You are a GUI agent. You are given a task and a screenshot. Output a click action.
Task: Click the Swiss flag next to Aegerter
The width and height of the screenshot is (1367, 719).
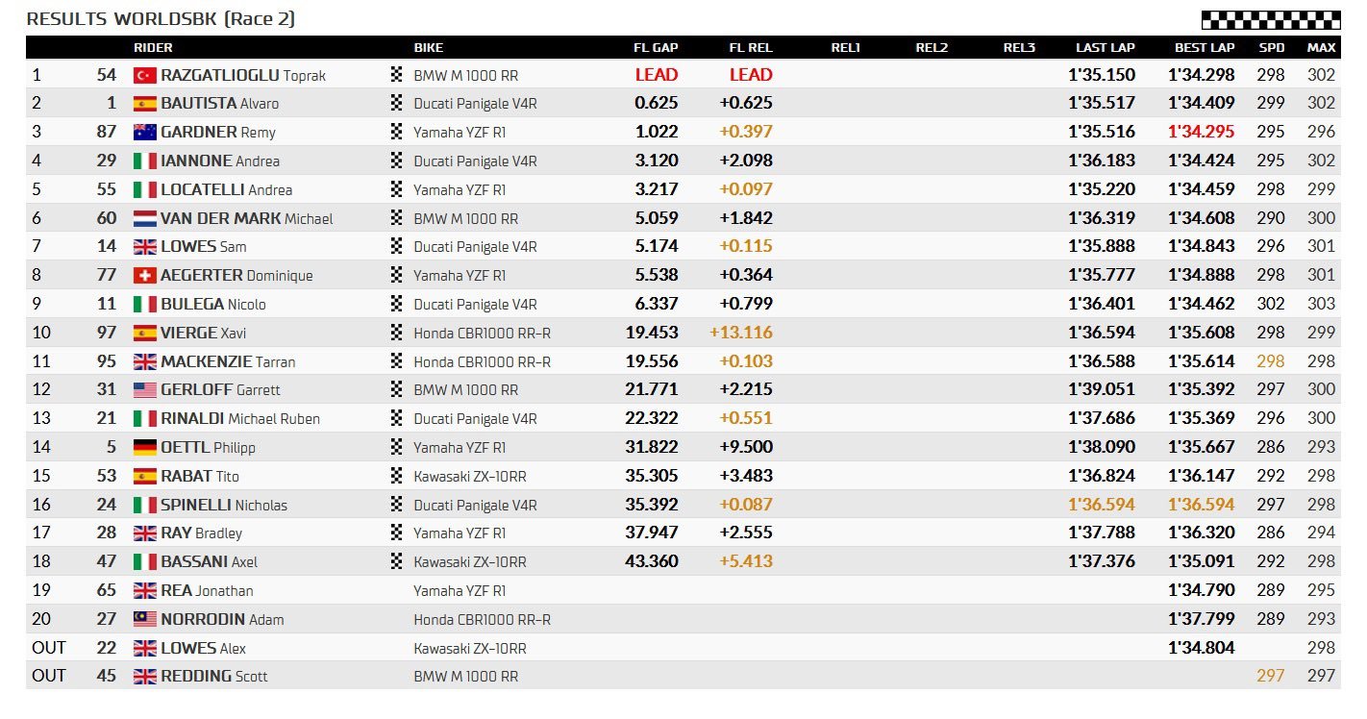145,276
